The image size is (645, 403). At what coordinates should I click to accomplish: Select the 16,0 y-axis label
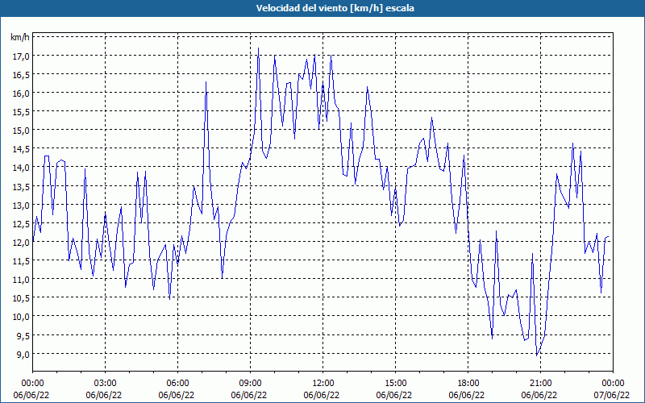click(22, 93)
